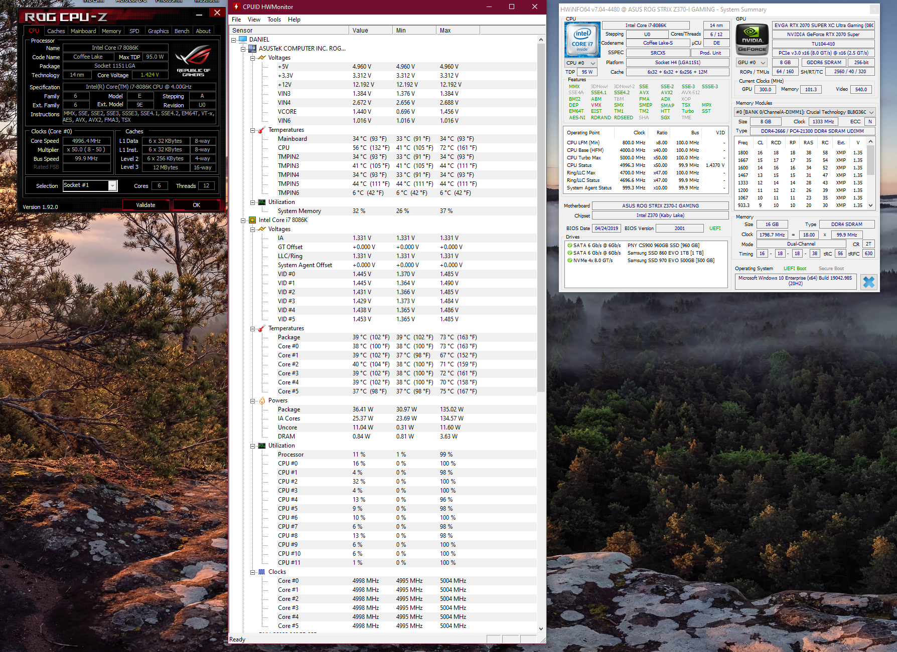Click the Powers flame icon

click(262, 400)
